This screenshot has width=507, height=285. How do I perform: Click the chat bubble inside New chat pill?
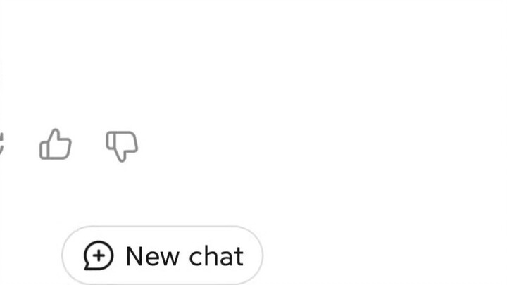point(99,255)
